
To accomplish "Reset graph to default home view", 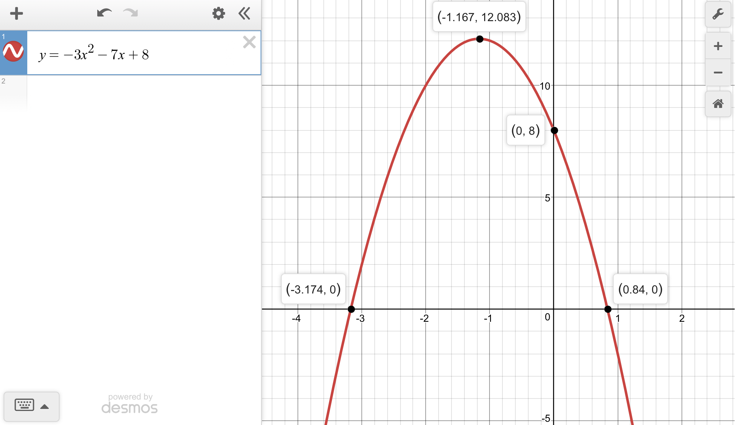I will (x=718, y=104).
